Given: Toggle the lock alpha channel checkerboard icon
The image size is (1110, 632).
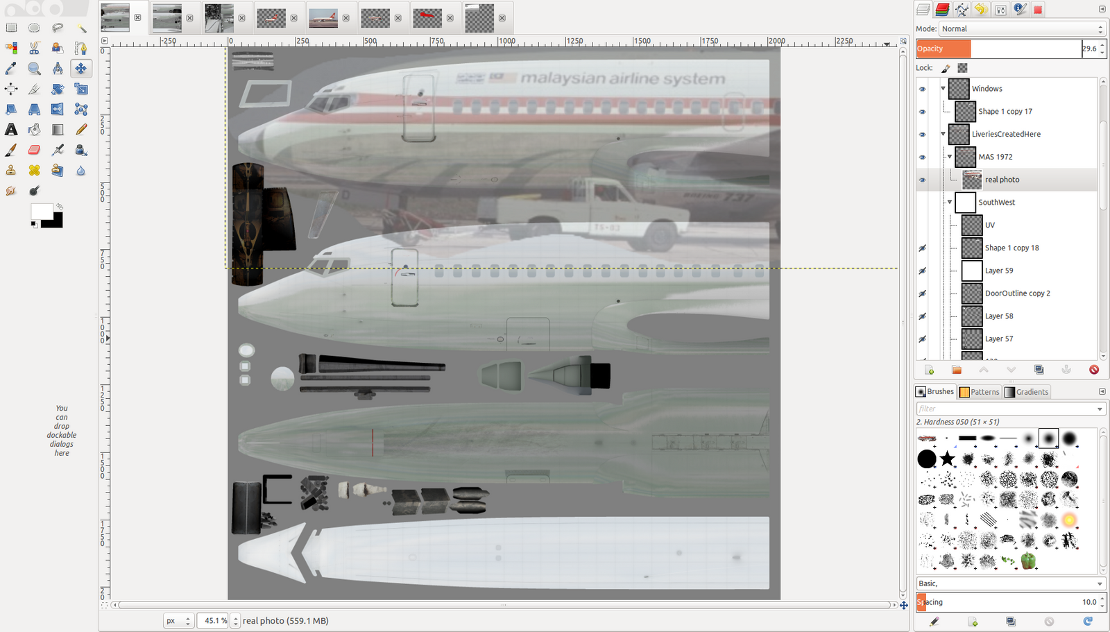Looking at the screenshot, I should 962,68.
